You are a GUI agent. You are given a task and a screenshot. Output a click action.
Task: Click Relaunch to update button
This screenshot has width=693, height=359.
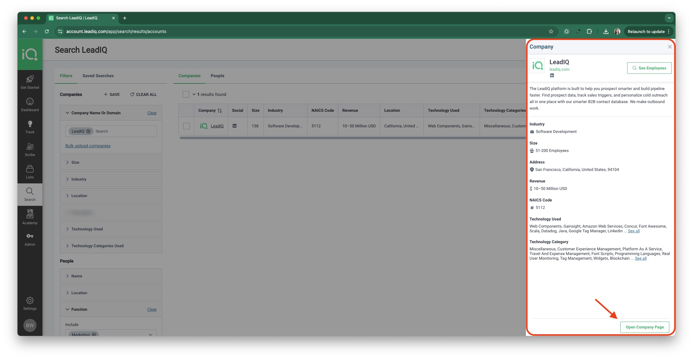pyautogui.click(x=649, y=31)
